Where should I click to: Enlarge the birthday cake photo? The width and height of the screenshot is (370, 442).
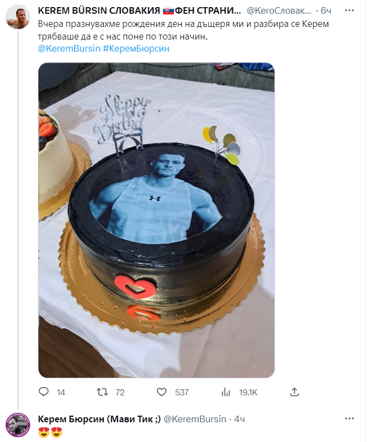pyautogui.click(x=156, y=220)
